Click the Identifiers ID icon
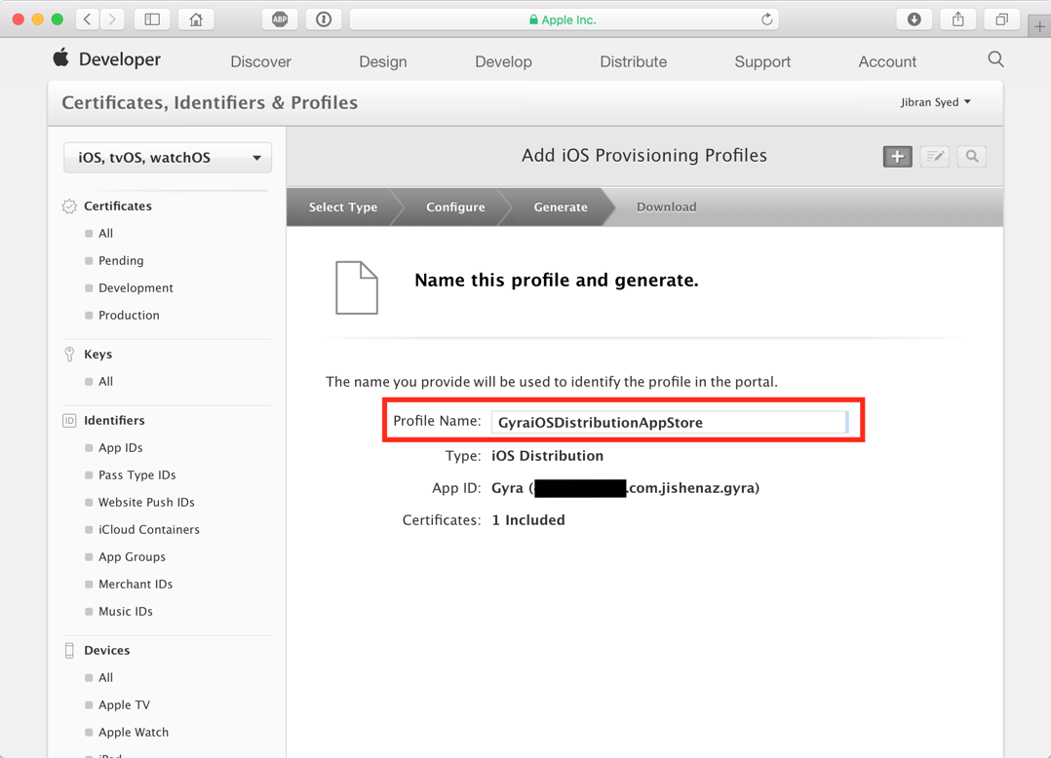The image size is (1051, 758). click(69, 421)
